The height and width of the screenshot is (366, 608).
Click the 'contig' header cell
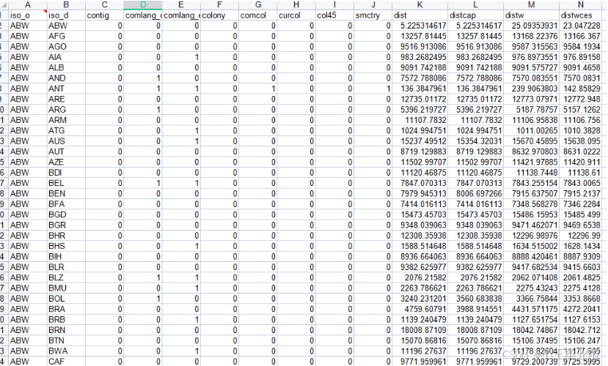(x=104, y=15)
